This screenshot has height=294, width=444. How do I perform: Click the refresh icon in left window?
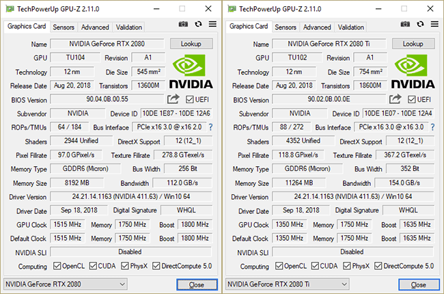(198, 25)
